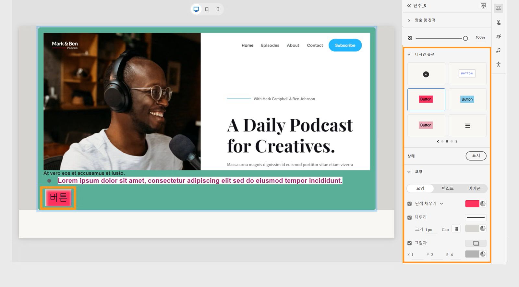
Task: Select the round black arrow button design
Action: 426,74
